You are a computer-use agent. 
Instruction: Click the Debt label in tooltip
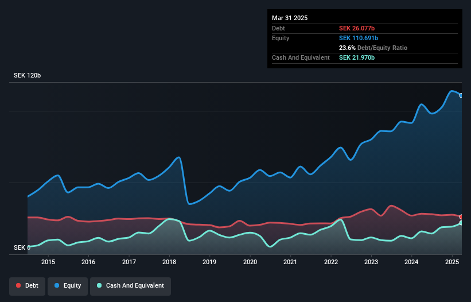[x=278, y=28]
